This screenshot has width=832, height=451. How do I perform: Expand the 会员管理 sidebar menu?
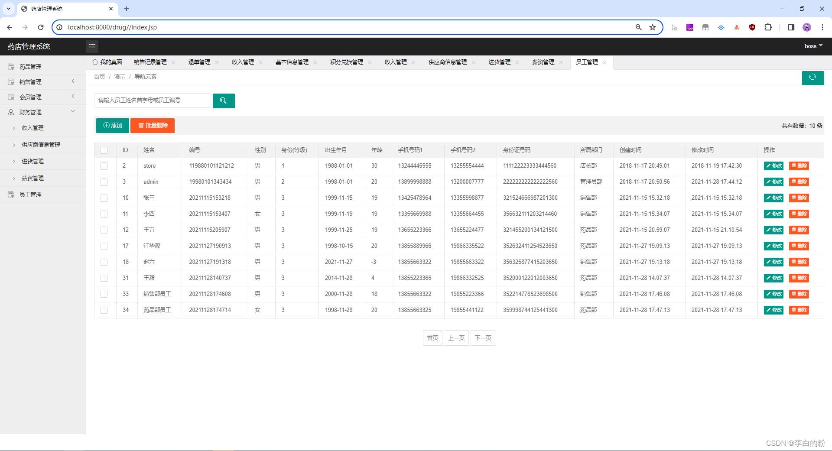pyautogui.click(x=43, y=97)
